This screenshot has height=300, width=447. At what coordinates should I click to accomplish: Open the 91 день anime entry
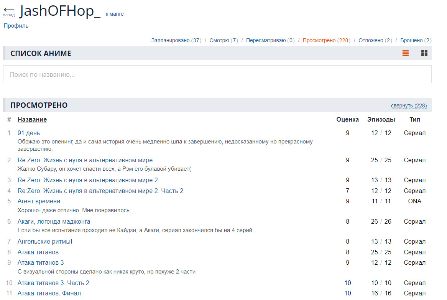(29, 133)
